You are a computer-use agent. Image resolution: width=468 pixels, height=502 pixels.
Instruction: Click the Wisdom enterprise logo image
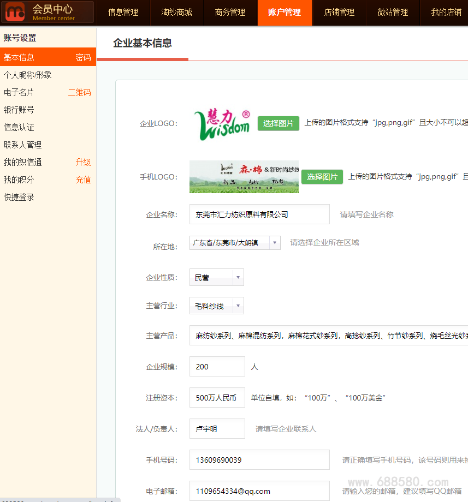click(x=222, y=124)
